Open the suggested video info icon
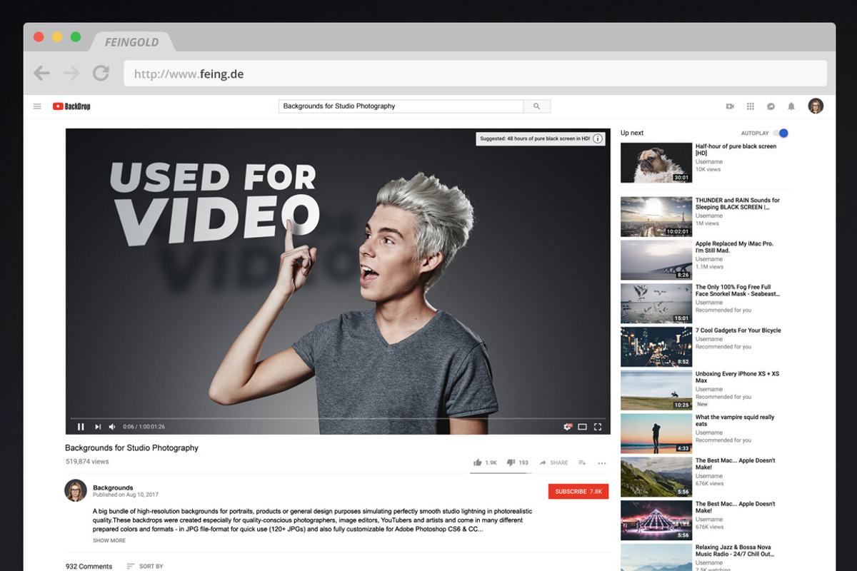The height and width of the screenshot is (571, 857). (598, 138)
